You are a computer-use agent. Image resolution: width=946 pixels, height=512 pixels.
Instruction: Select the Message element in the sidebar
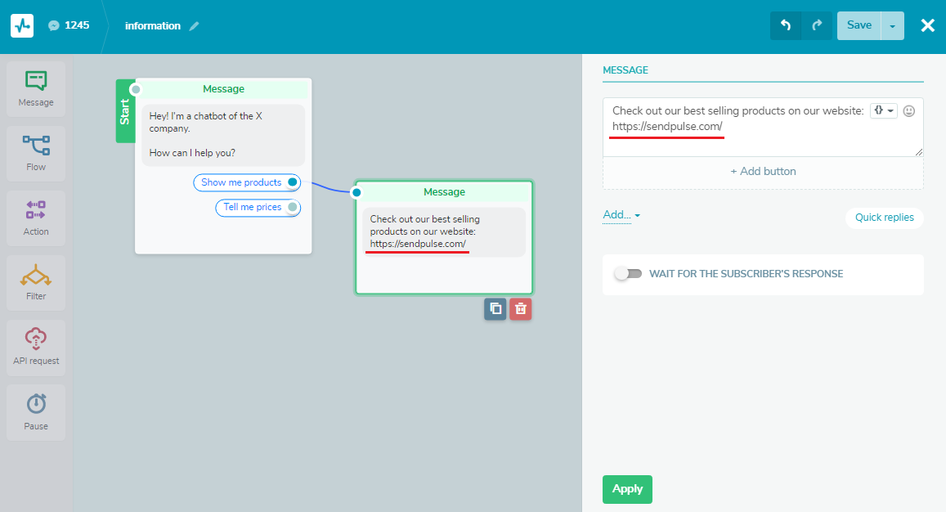(x=35, y=88)
